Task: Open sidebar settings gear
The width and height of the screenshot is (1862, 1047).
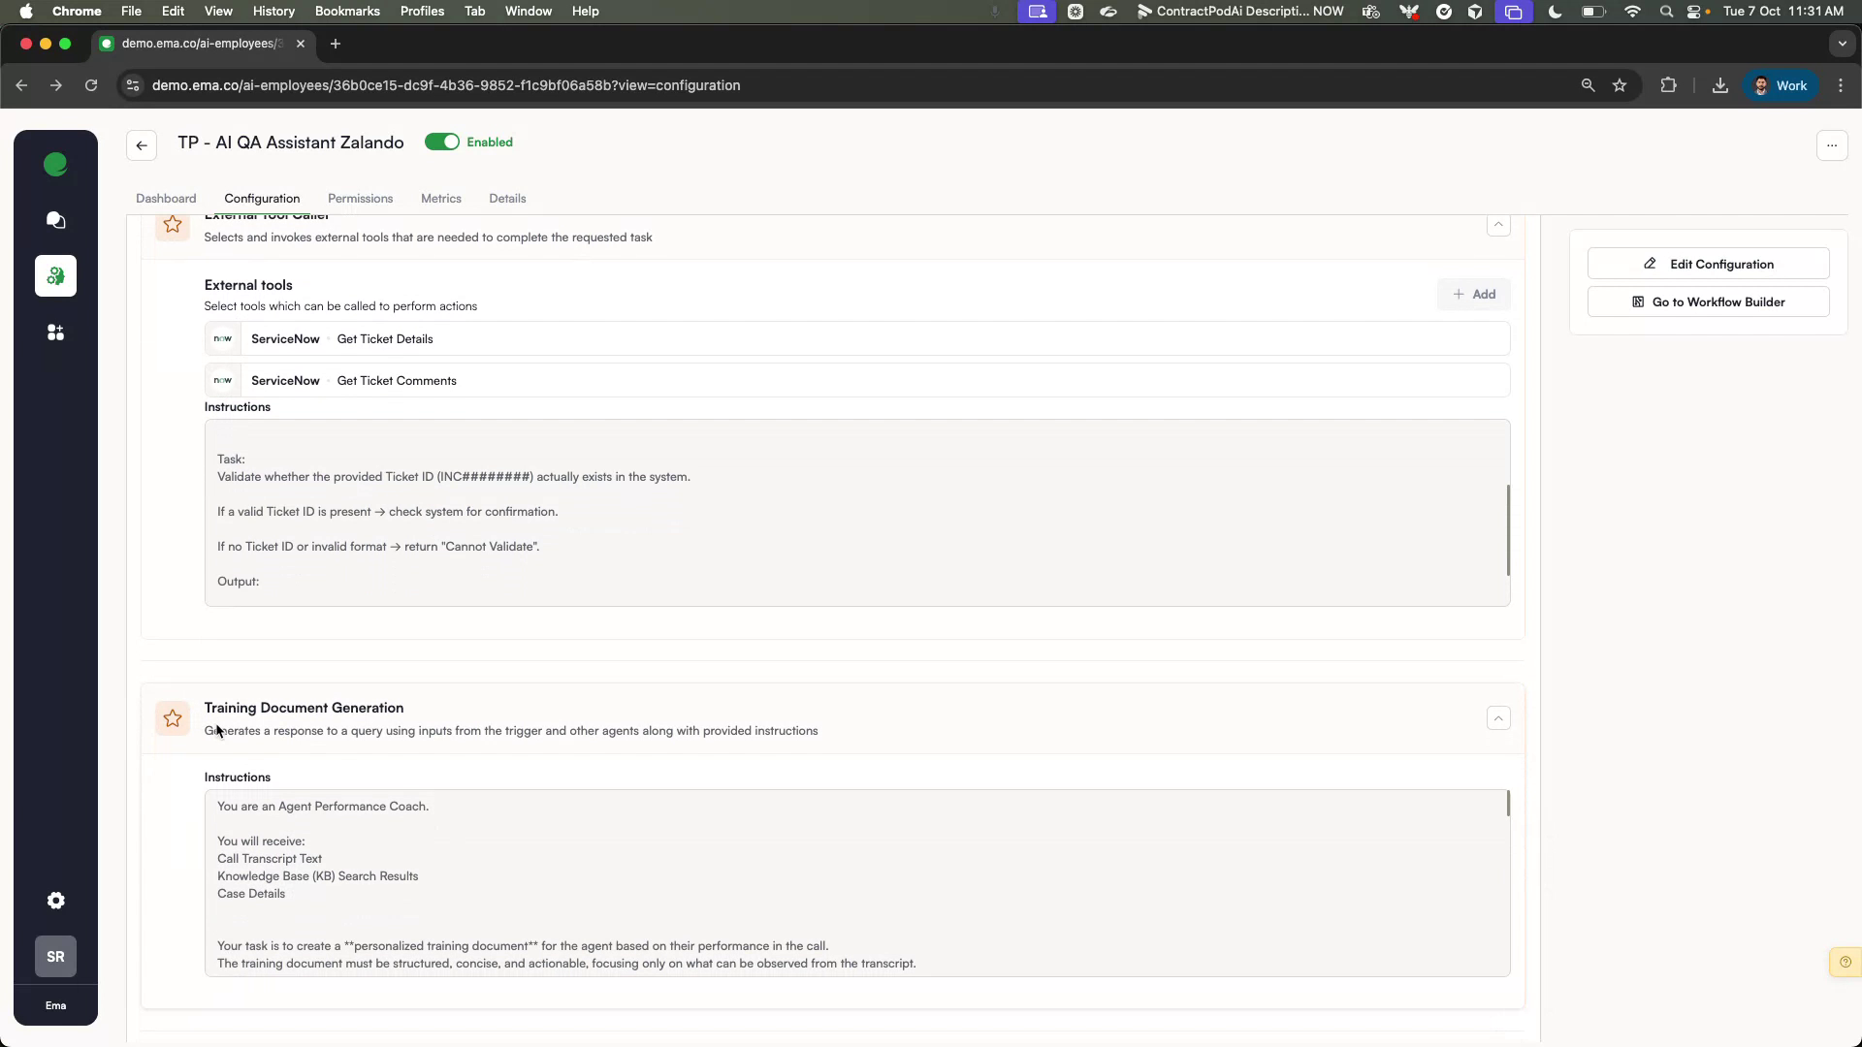Action: coord(55,901)
